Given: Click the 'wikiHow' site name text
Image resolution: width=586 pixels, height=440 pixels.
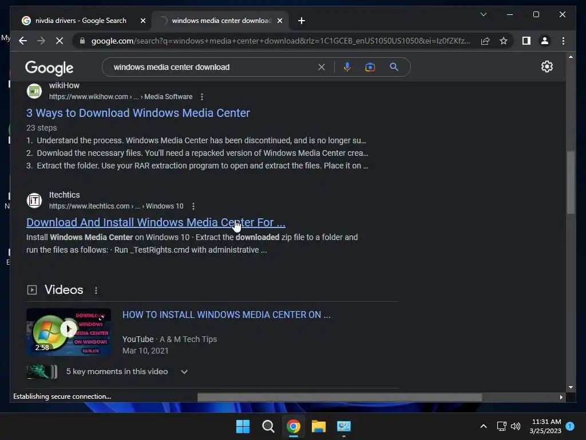Looking at the screenshot, I should click(x=64, y=85).
